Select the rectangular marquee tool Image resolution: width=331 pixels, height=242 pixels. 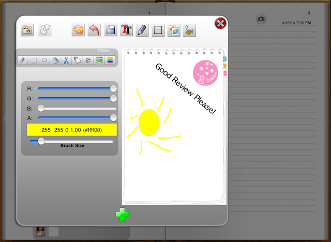point(34,61)
